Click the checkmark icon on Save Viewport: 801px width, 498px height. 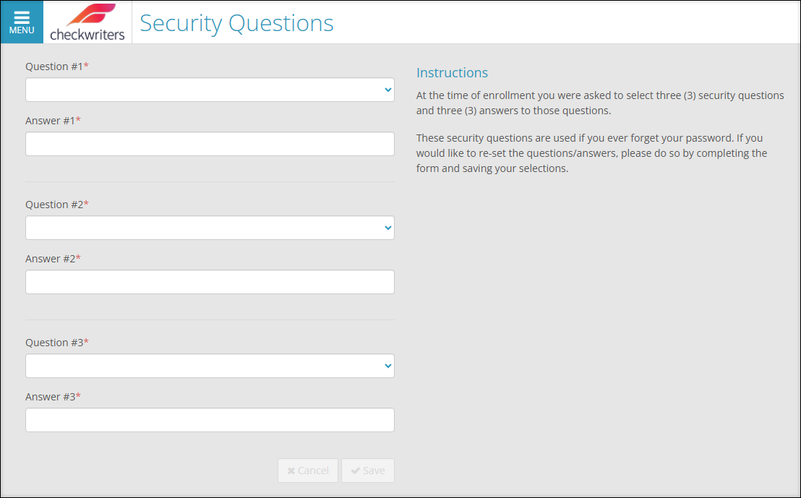356,471
